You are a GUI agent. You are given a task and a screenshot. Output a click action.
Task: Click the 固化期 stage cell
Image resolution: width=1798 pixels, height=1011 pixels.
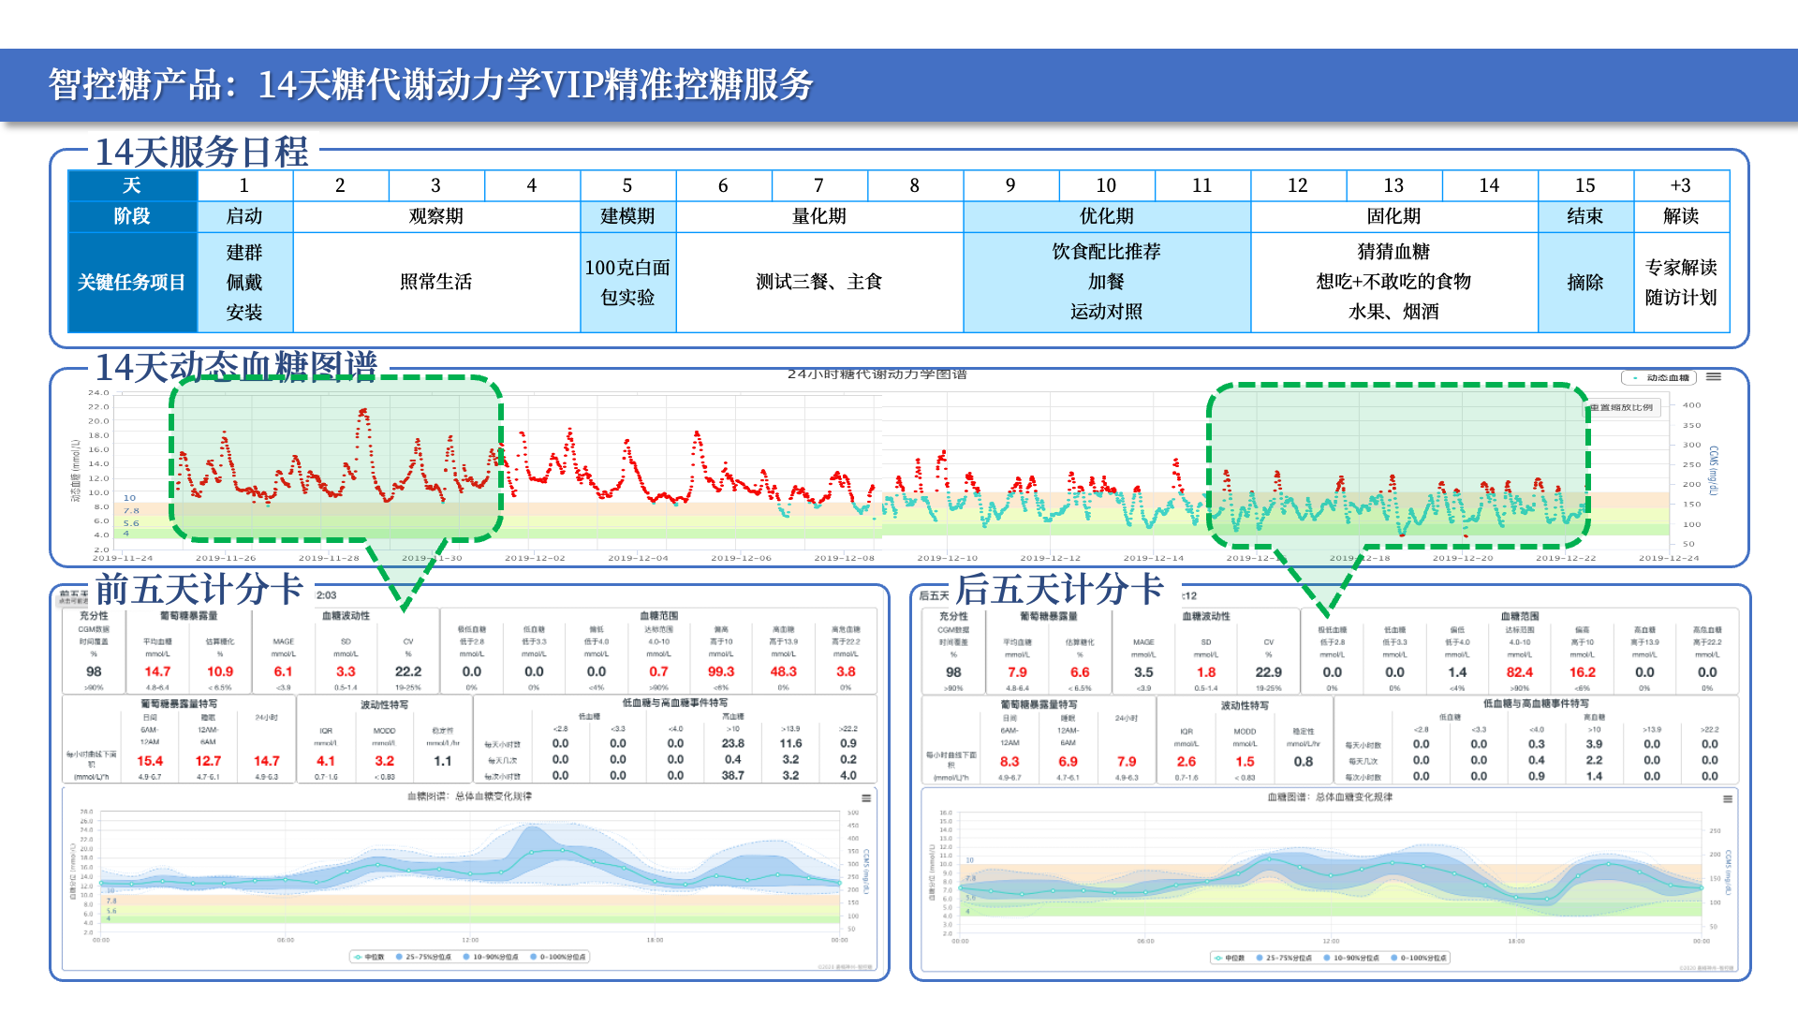pyautogui.click(x=1393, y=216)
